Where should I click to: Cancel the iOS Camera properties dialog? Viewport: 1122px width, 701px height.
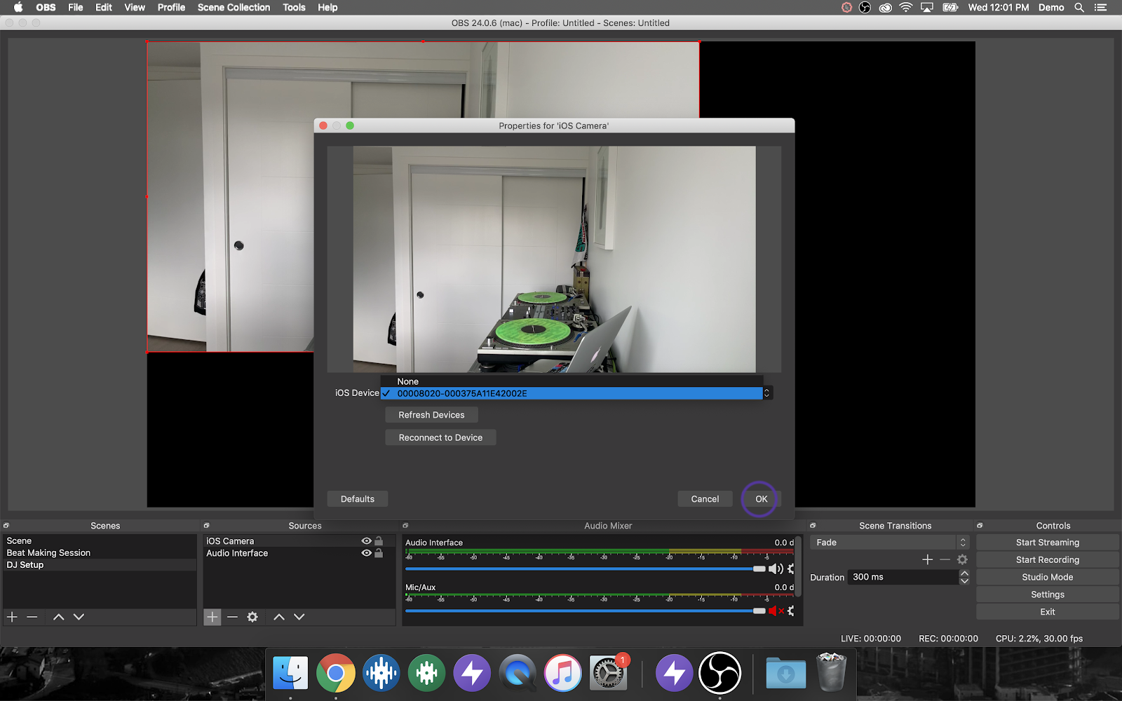(705, 499)
